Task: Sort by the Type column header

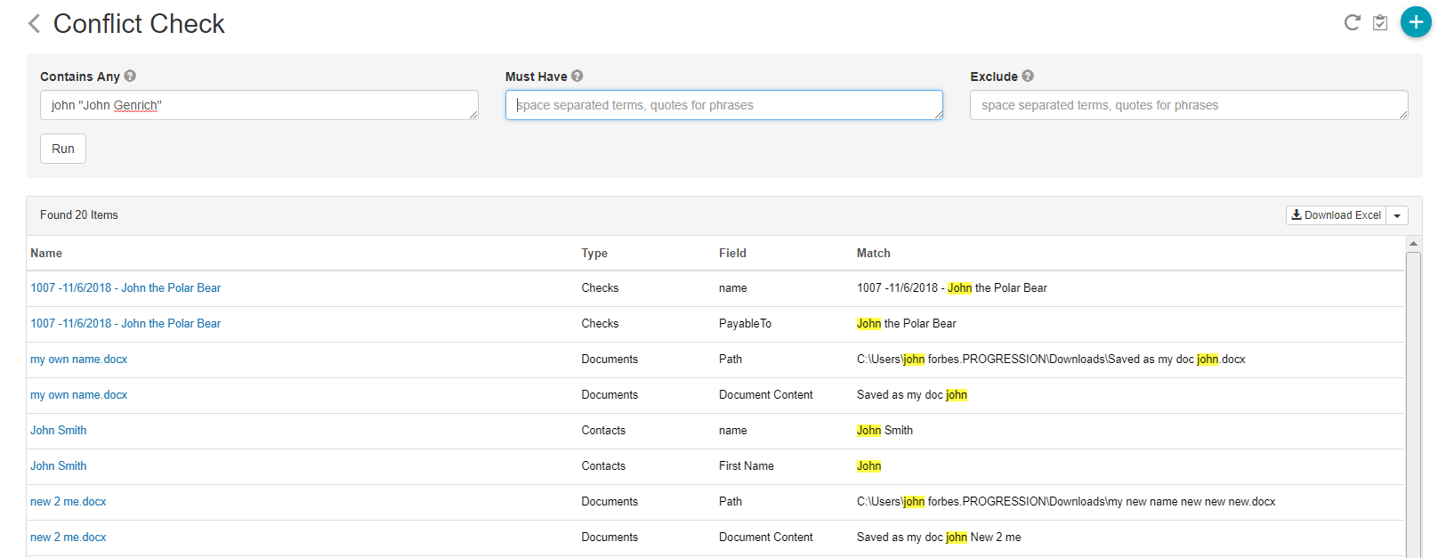Action: (594, 254)
